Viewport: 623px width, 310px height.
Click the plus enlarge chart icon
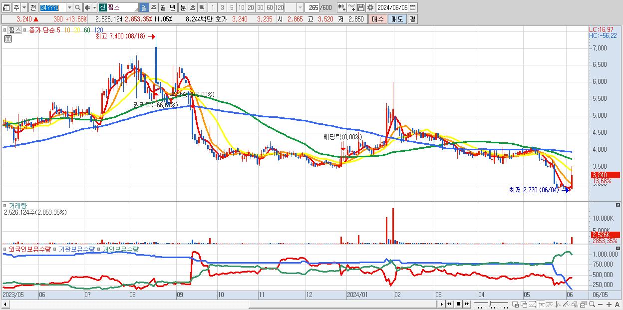point(609,305)
